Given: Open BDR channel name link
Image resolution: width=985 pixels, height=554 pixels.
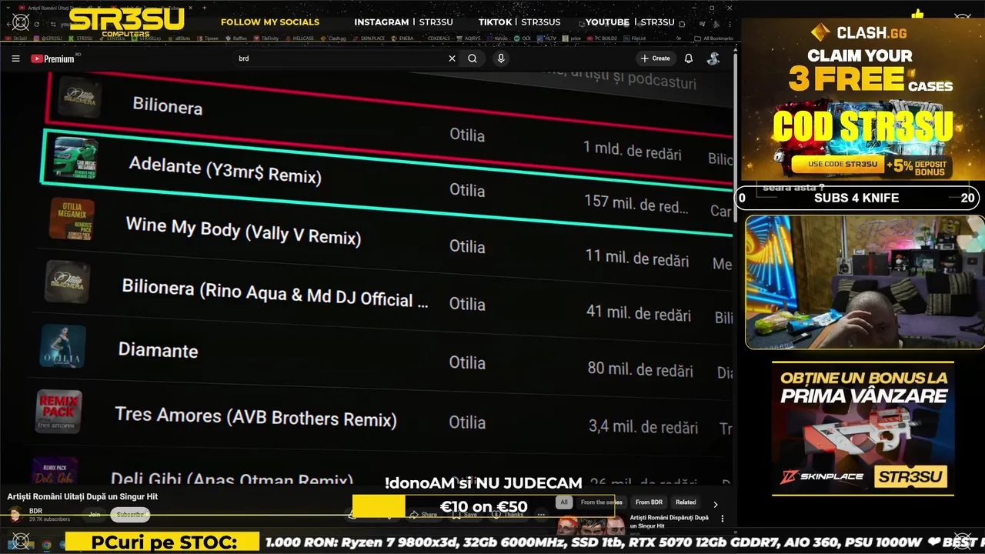Looking at the screenshot, I should point(35,511).
